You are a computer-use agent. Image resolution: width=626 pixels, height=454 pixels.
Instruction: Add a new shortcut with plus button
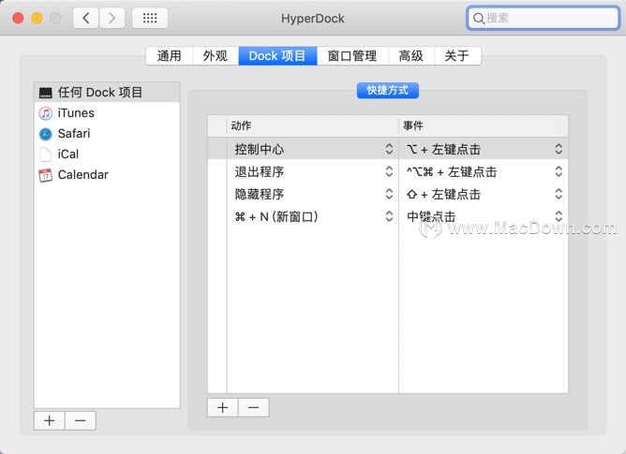pos(223,407)
